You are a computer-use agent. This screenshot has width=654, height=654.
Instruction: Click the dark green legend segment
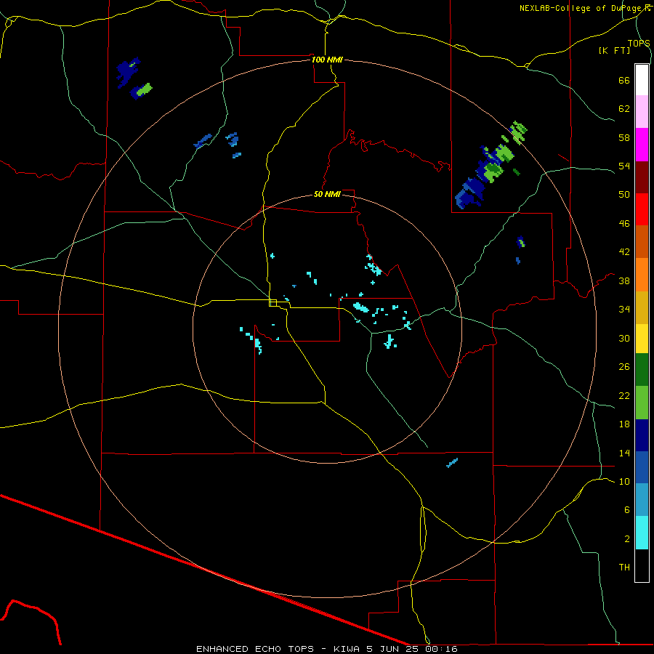click(x=642, y=370)
